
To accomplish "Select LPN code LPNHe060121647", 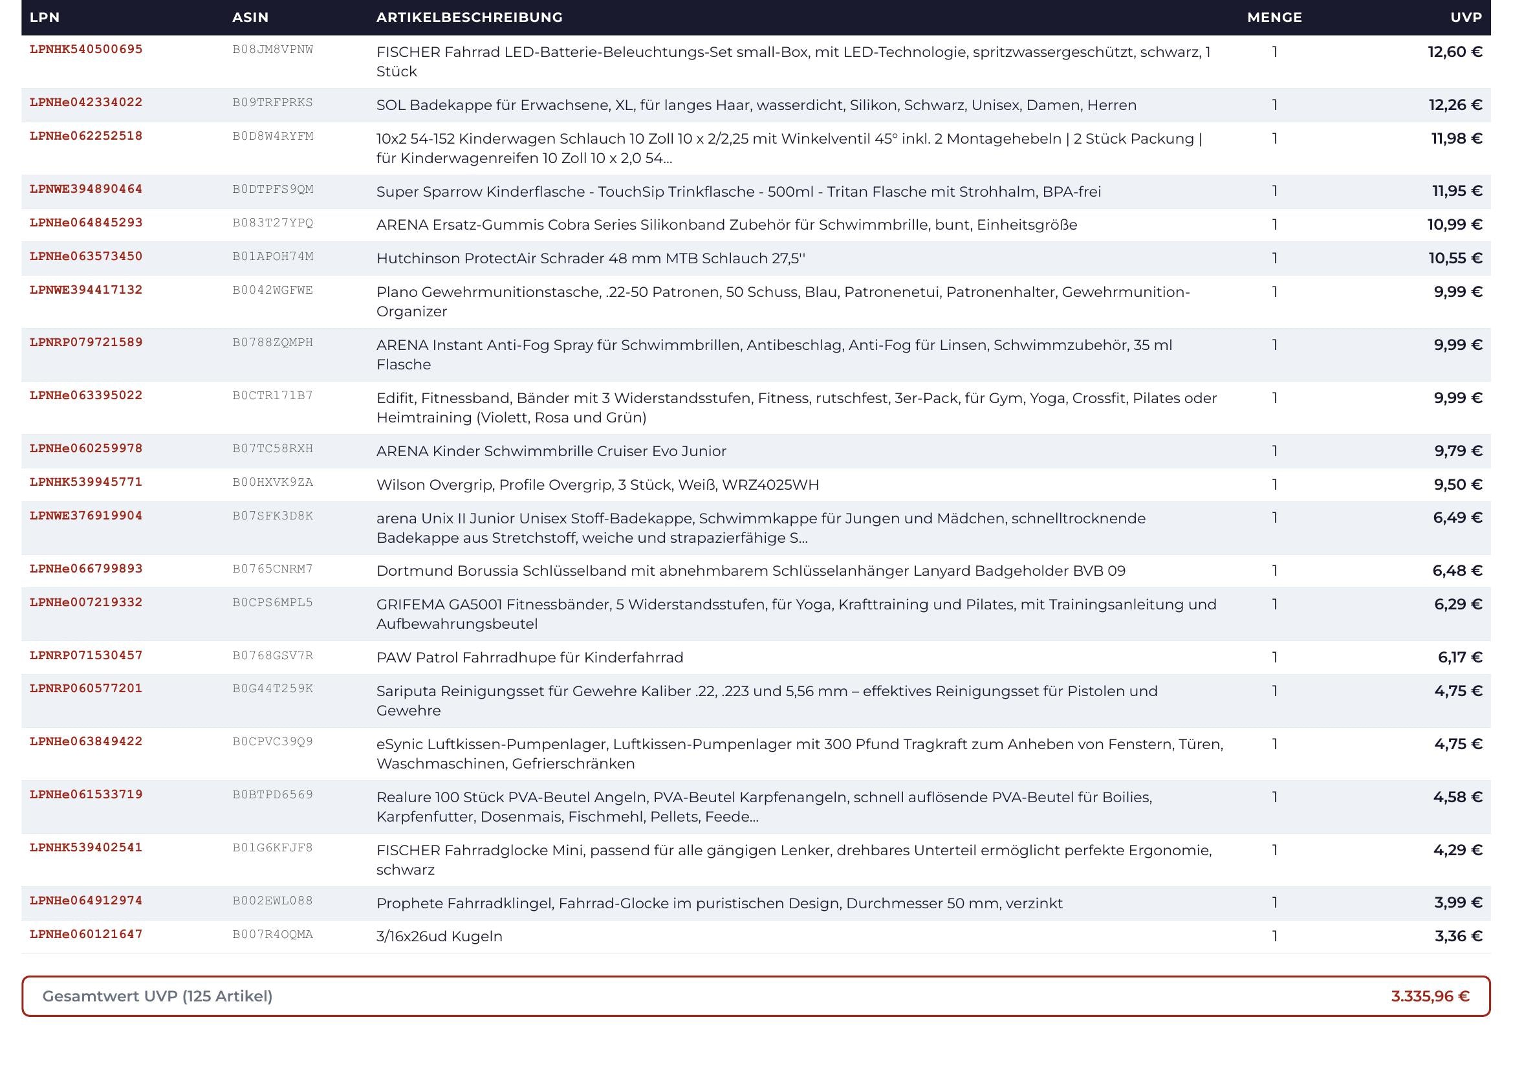I will (x=85, y=934).
